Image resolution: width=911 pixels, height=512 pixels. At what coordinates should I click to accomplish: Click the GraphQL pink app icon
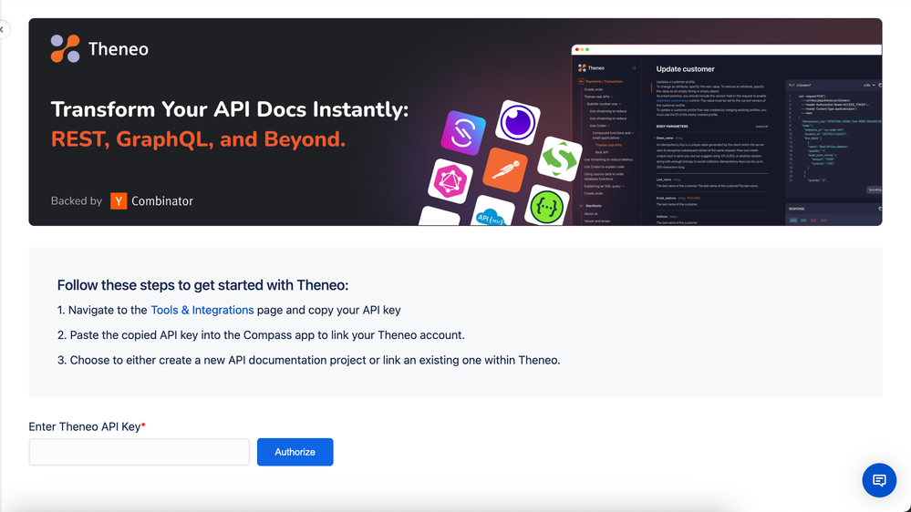tap(450, 181)
